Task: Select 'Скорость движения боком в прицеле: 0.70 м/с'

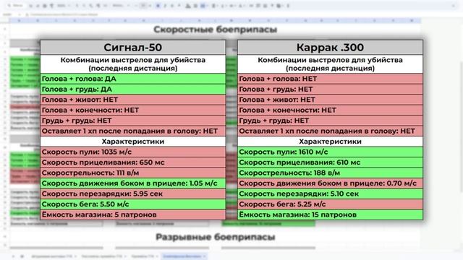Action: pos(330,183)
